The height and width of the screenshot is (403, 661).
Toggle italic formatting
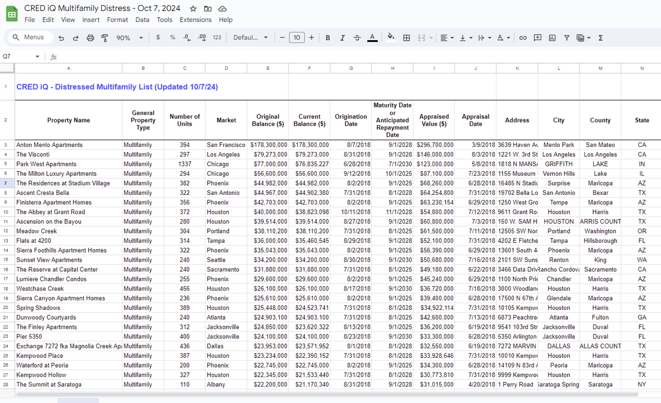343,37
